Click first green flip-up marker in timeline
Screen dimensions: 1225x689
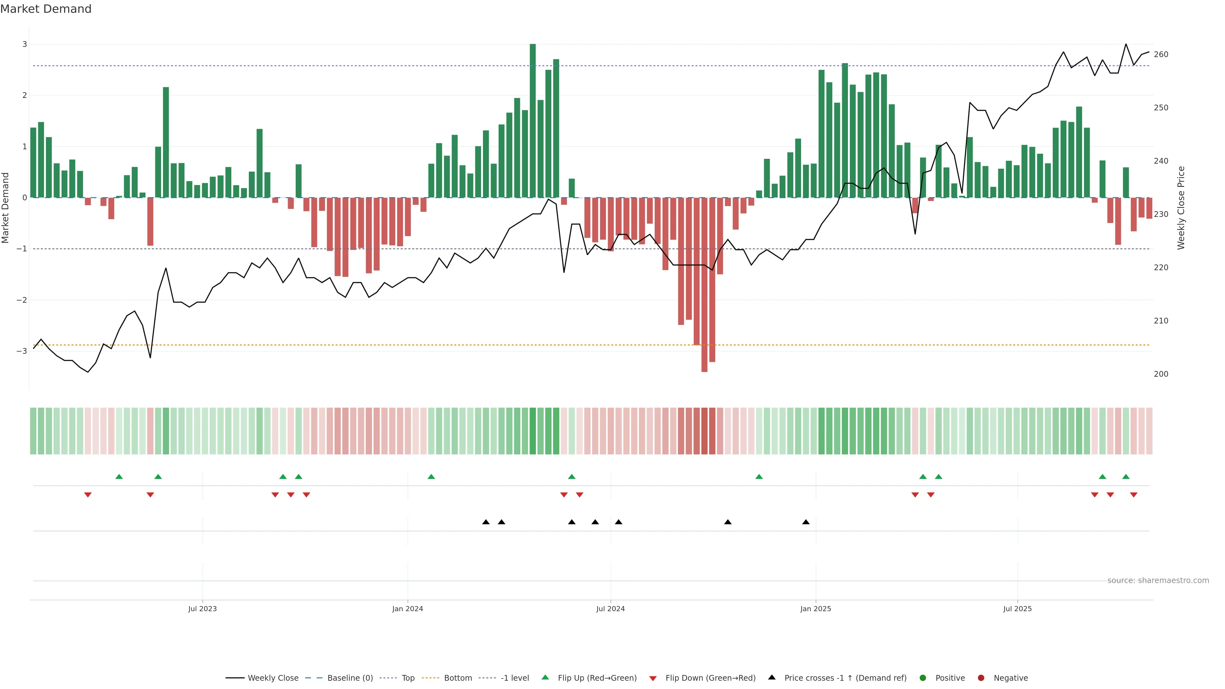119,477
